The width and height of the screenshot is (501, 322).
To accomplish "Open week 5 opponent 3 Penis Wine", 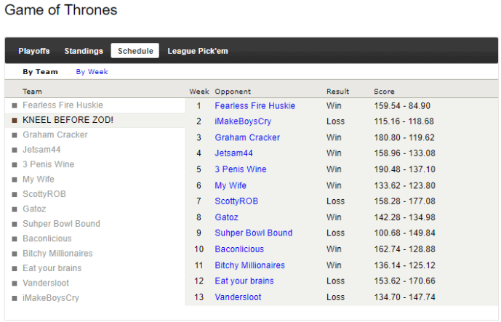I will click(241, 169).
